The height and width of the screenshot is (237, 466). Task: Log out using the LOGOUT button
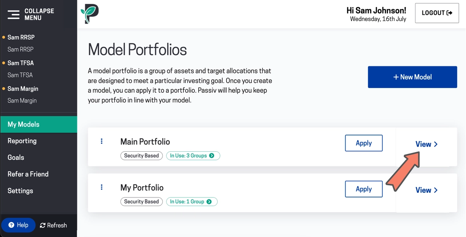pyautogui.click(x=437, y=13)
